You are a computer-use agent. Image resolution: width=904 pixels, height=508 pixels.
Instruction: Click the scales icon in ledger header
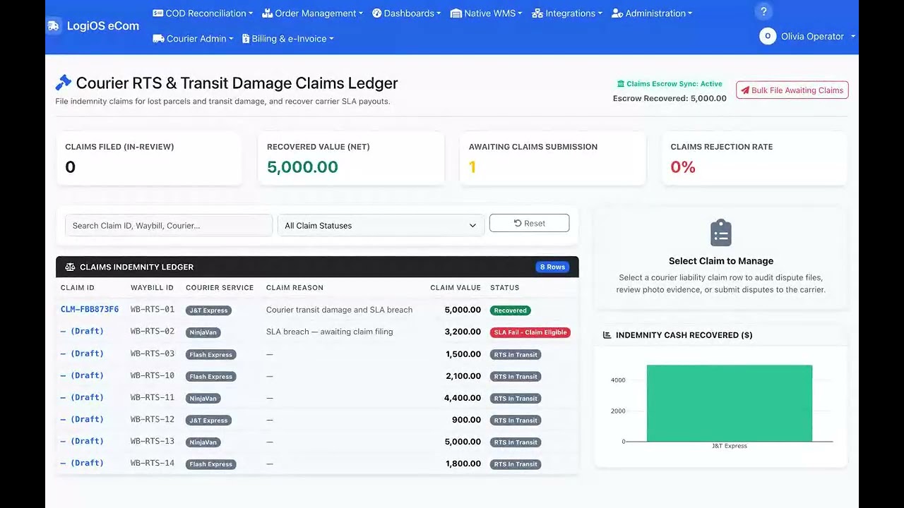click(x=70, y=267)
